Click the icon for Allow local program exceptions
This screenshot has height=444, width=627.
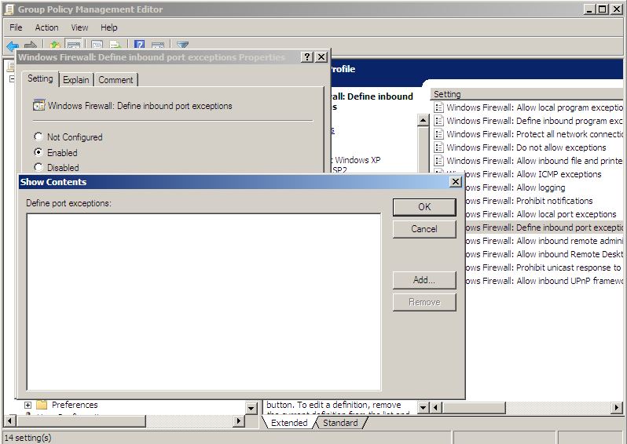tap(438, 107)
